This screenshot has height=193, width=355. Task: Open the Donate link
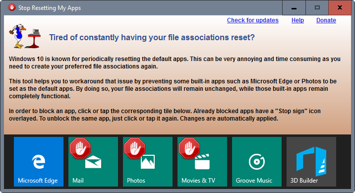326,20
